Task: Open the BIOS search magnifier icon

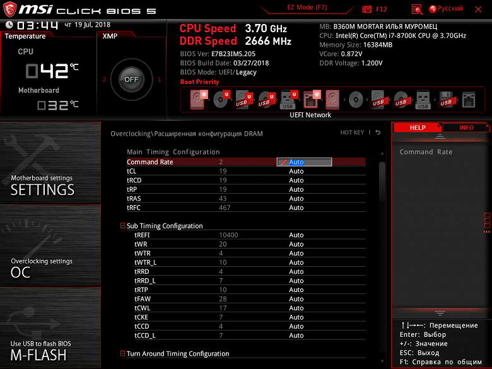Action: (417, 9)
